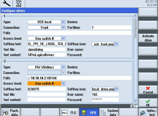Click Activate drive softkey
Image resolution: width=158 pixels, height=116 pixels.
click(x=148, y=38)
